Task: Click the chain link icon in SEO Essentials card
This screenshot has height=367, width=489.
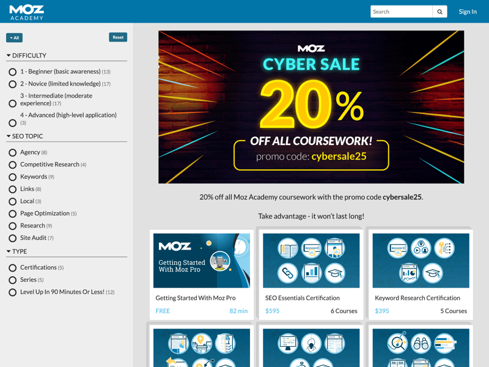Action: click(287, 273)
